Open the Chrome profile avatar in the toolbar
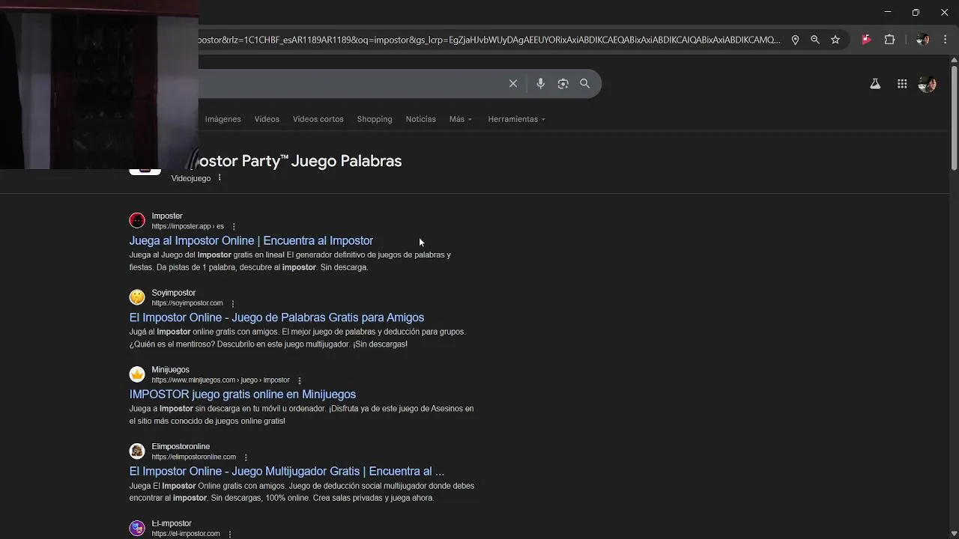This screenshot has height=539, width=959. [x=923, y=40]
